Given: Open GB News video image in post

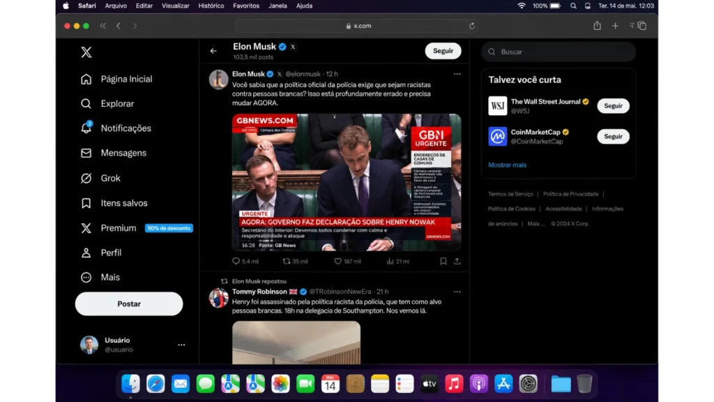Looking at the screenshot, I should [x=346, y=182].
